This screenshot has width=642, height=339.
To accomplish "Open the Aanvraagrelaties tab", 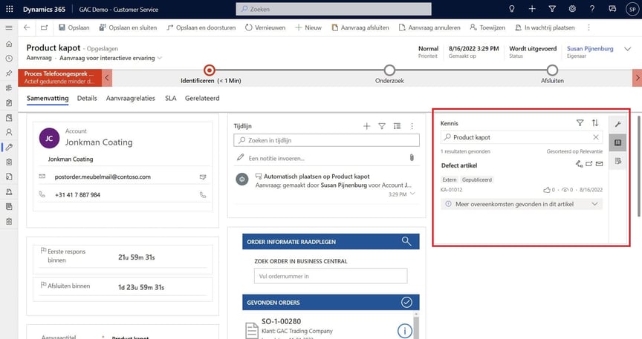I will pyautogui.click(x=130, y=98).
